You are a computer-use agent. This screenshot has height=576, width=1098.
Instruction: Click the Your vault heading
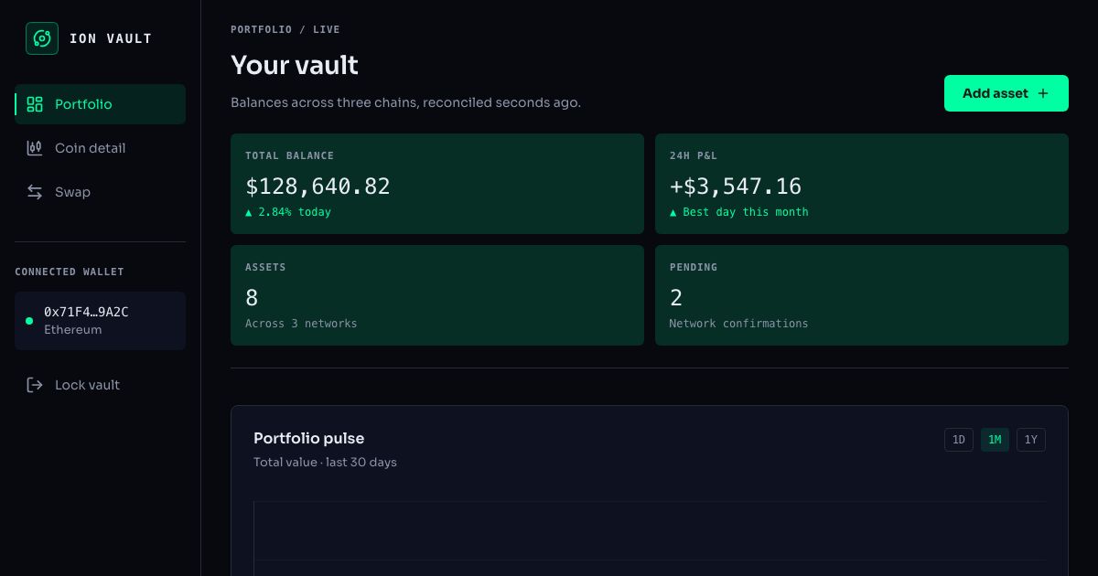point(295,65)
